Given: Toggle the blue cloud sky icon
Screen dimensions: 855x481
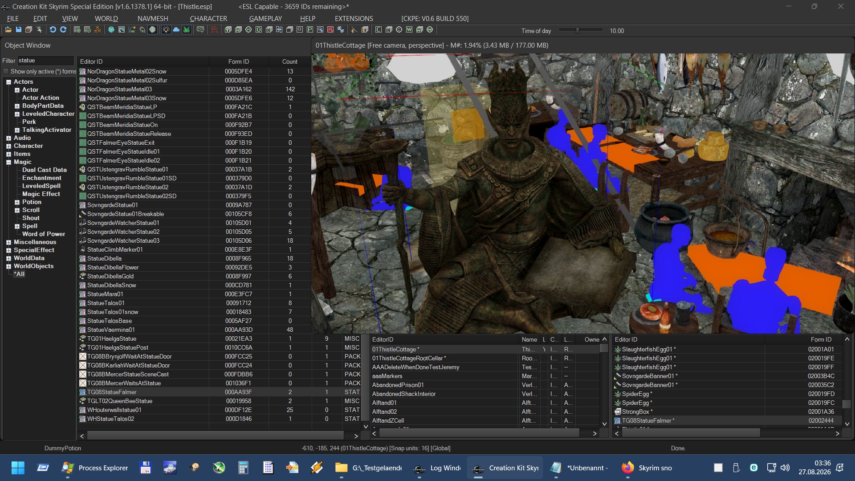Looking at the screenshot, I should 176,30.
